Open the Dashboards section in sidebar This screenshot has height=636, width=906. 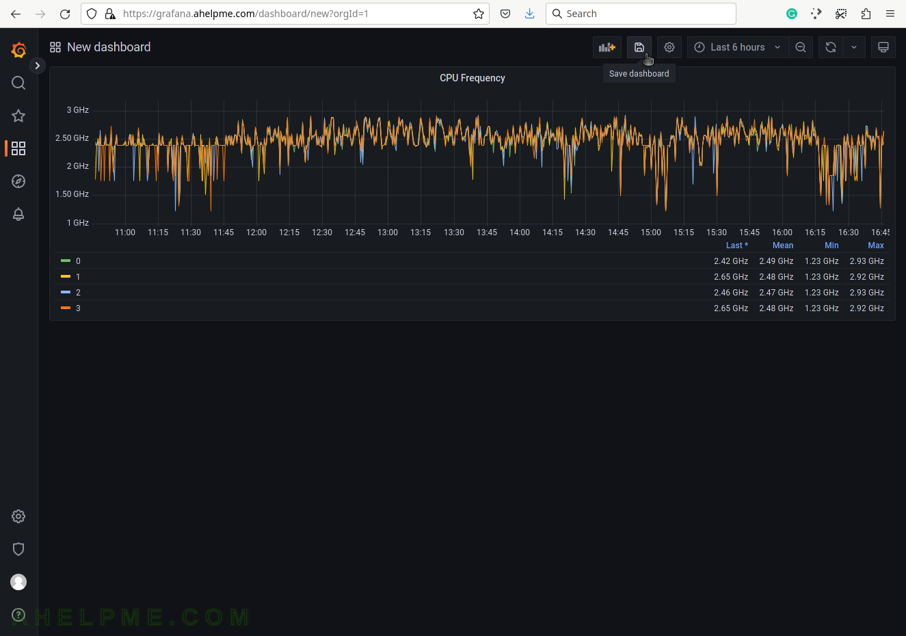[x=18, y=148]
